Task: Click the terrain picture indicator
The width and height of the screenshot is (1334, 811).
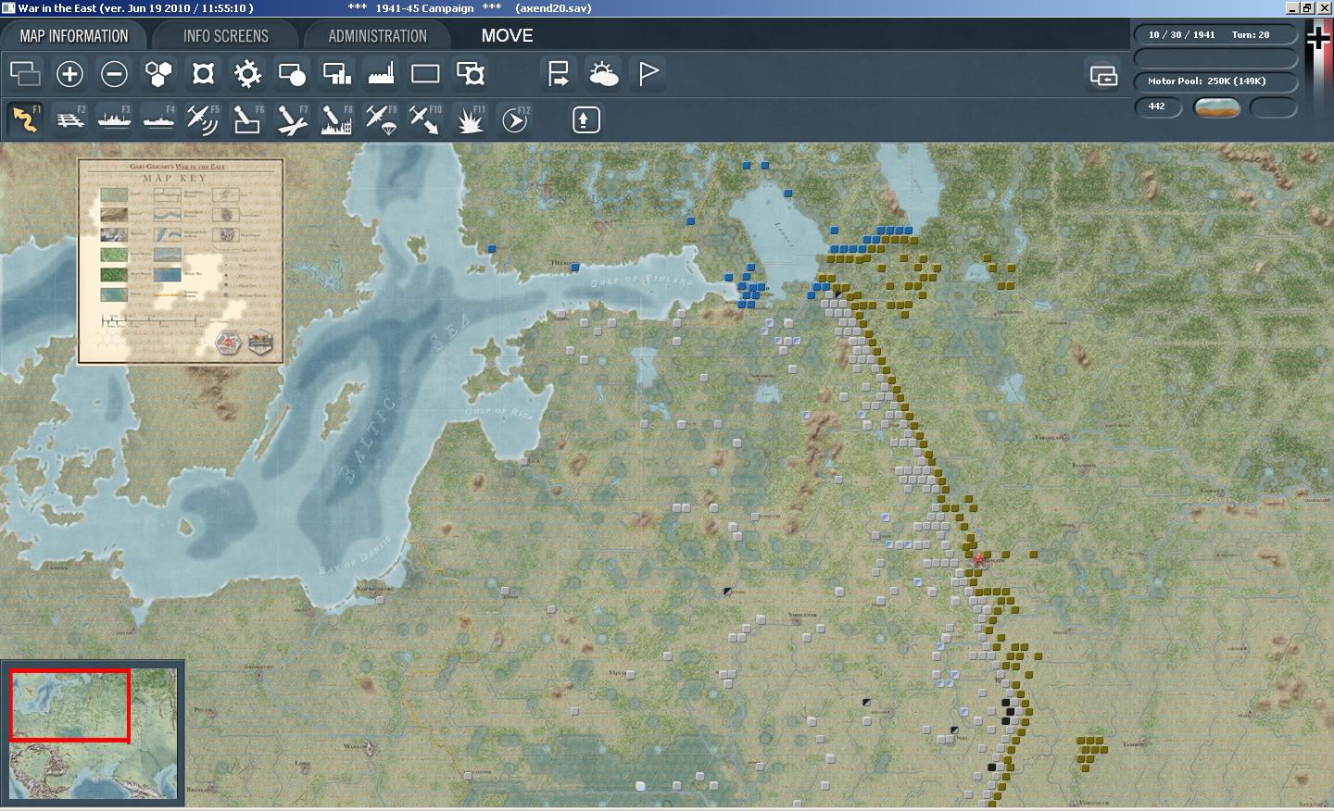Action: click(1216, 107)
